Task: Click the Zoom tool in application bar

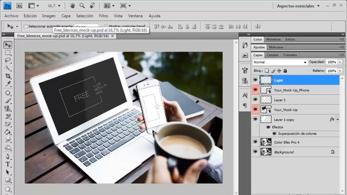Action: click(x=82, y=6)
